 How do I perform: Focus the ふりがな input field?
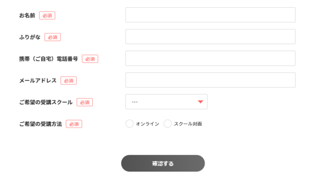click(x=210, y=36)
